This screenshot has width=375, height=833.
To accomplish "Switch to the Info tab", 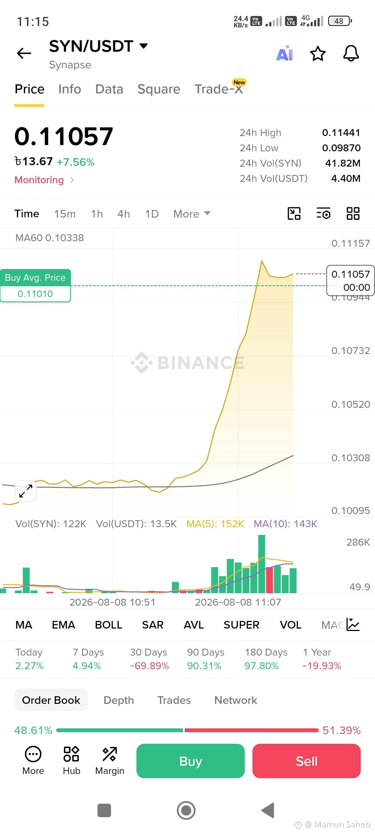I will (x=70, y=89).
